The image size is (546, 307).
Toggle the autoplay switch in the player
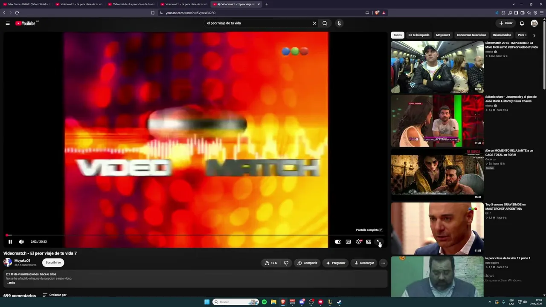pos(338,242)
